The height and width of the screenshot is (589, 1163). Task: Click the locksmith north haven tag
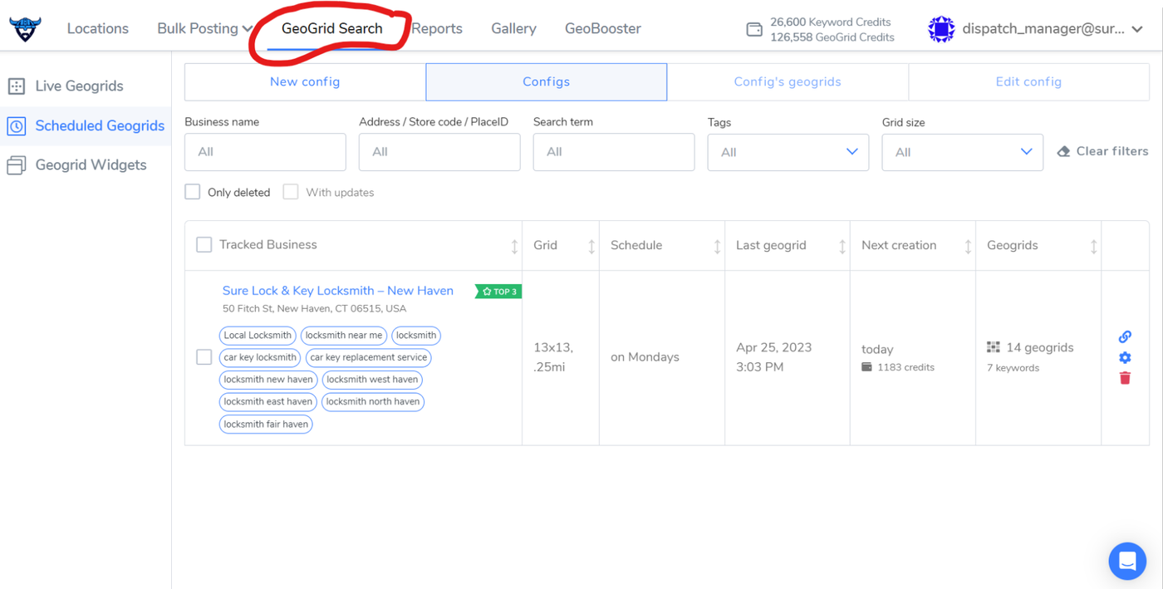tap(373, 401)
